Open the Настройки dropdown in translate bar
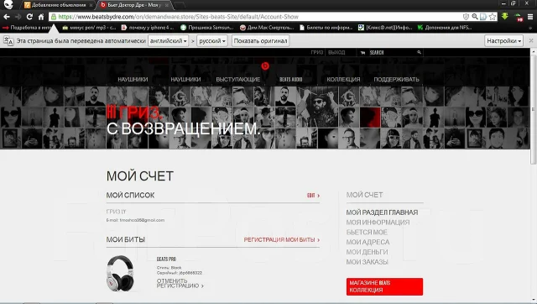 [x=503, y=41]
